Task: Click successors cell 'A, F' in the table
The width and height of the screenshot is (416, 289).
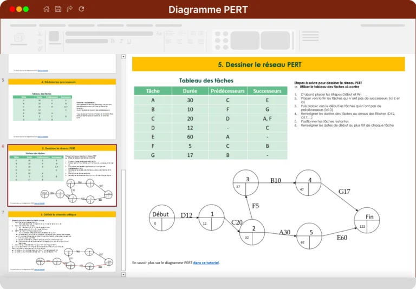Action: click(267, 119)
